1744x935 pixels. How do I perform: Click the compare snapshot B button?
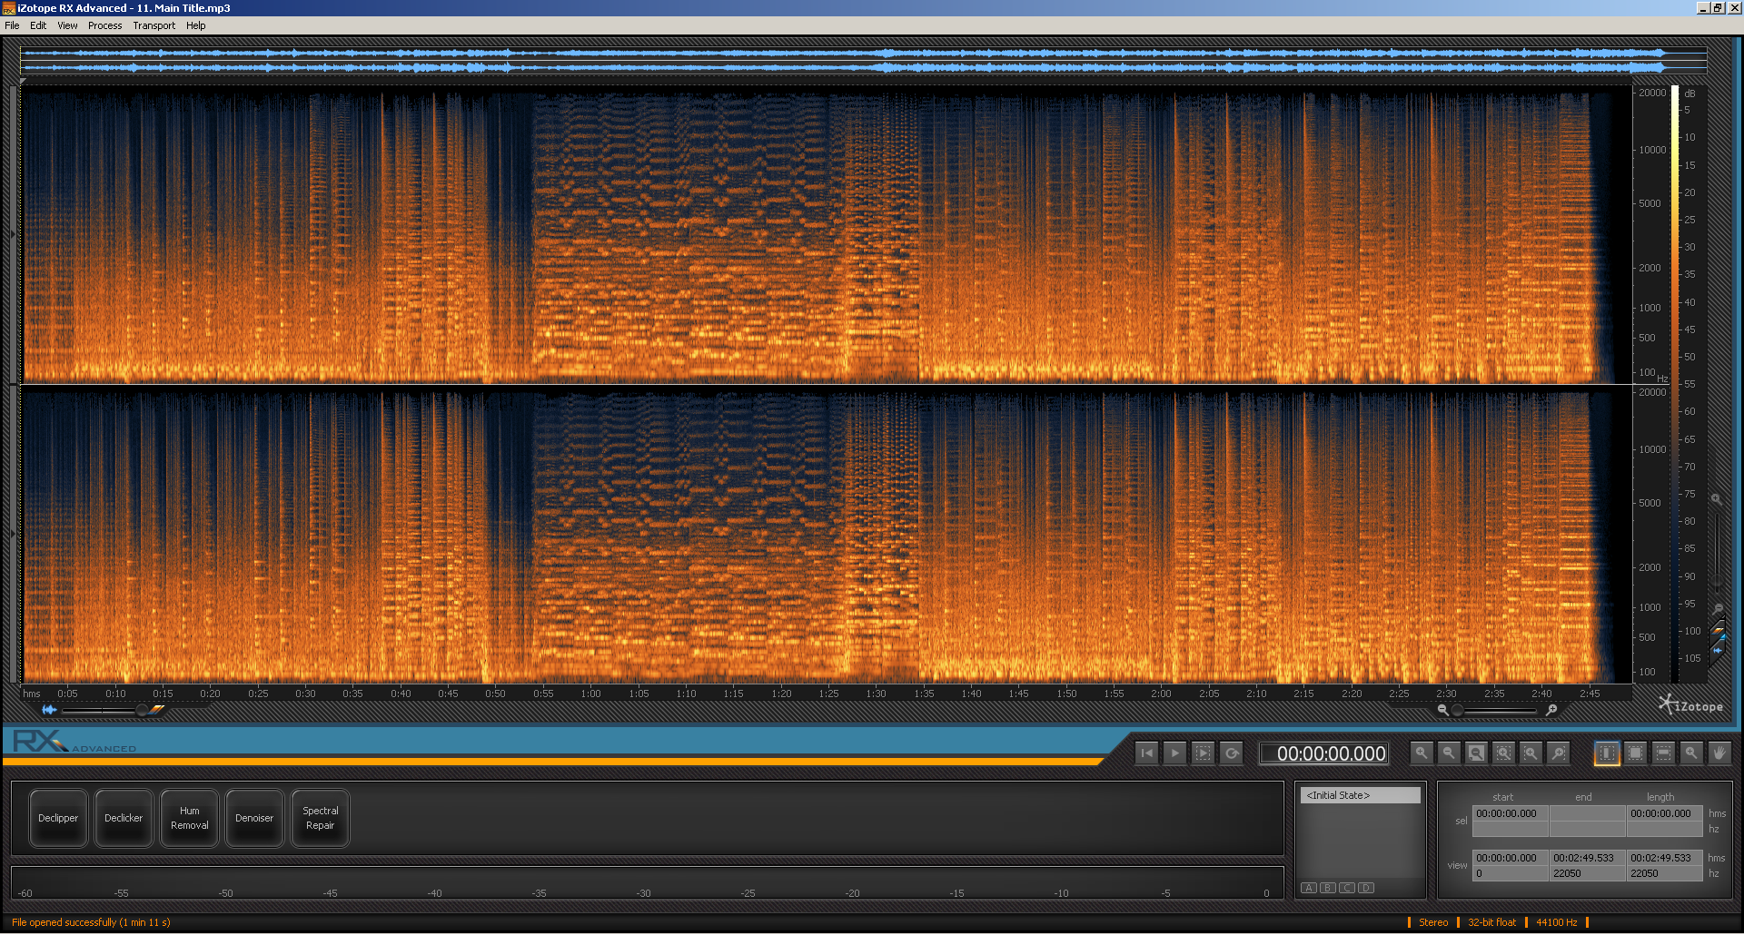1327,888
